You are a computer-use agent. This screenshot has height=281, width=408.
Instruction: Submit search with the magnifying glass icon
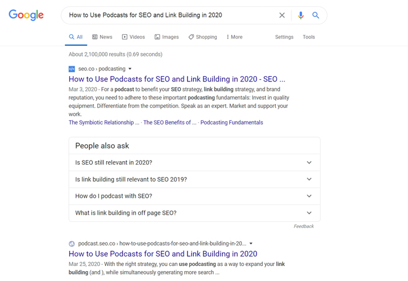click(x=316, y=15)
